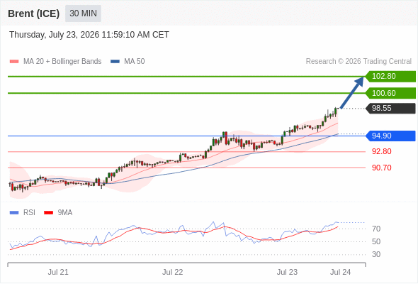Click the 98.55 current price tag
This screenshot has width=418, height=284.
tap(390, 109)
